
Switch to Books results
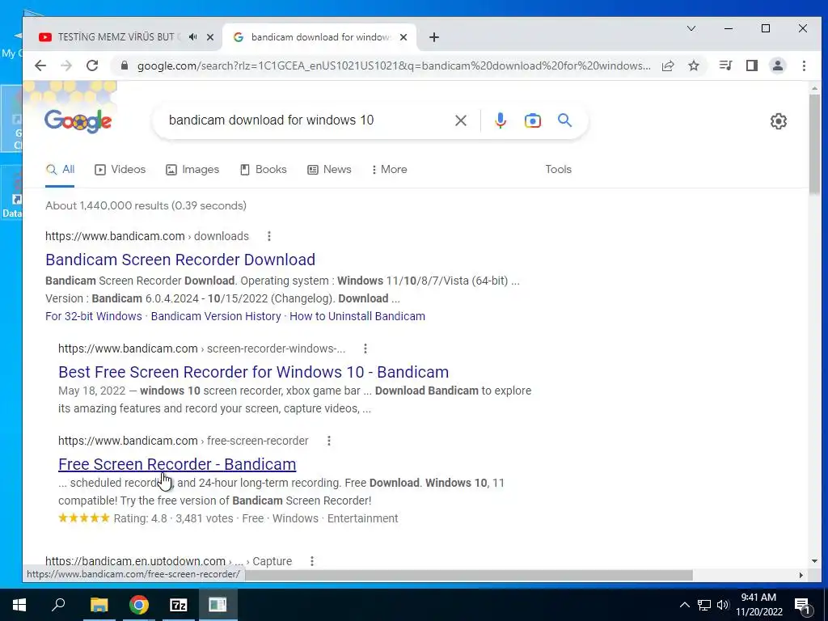[x=263, y=170]
